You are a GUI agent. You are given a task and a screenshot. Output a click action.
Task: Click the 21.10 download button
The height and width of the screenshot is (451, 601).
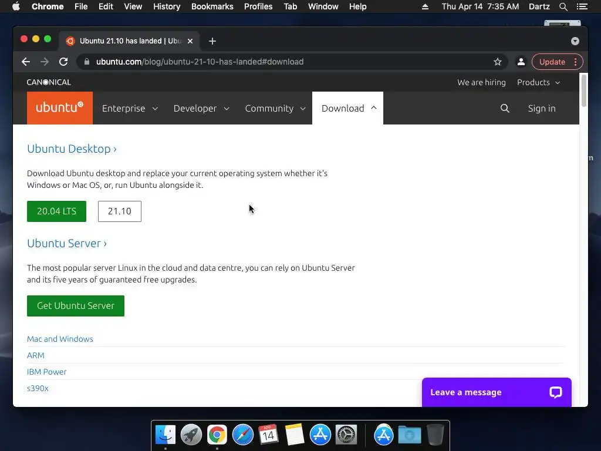click(x=120, y=211)
